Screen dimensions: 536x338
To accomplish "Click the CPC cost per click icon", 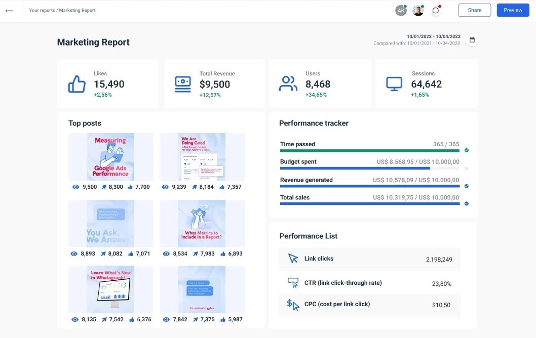I will pyautogui.click(x=293, y=305).
